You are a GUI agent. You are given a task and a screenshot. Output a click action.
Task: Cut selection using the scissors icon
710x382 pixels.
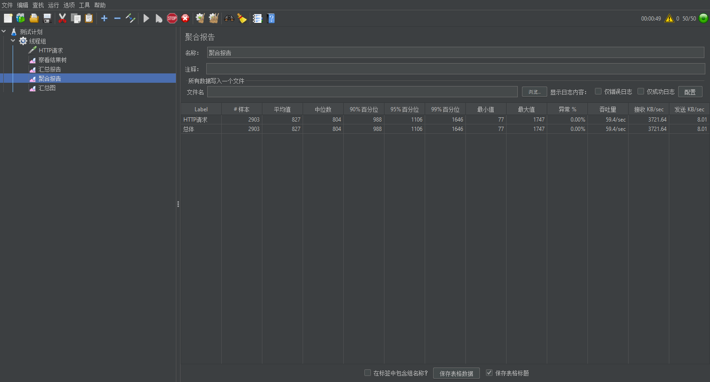(x=62, y=18)
